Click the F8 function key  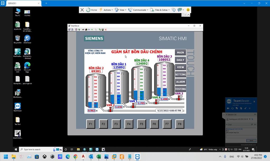[x=180, y=124]
